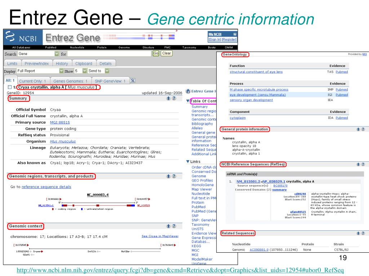Click the Clear button
This screenshot has width=369, height=276.
click(x=166, y=54)
